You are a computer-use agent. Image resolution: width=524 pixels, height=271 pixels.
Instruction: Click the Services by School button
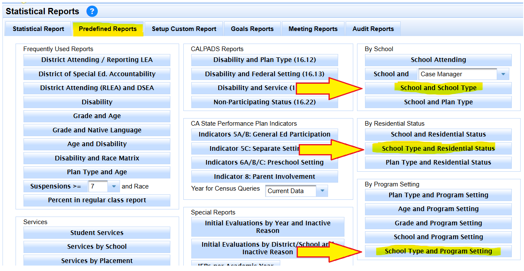[97, 247]
